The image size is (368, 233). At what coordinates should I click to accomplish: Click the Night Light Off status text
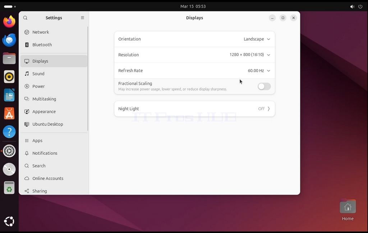(x=261, y=109)
